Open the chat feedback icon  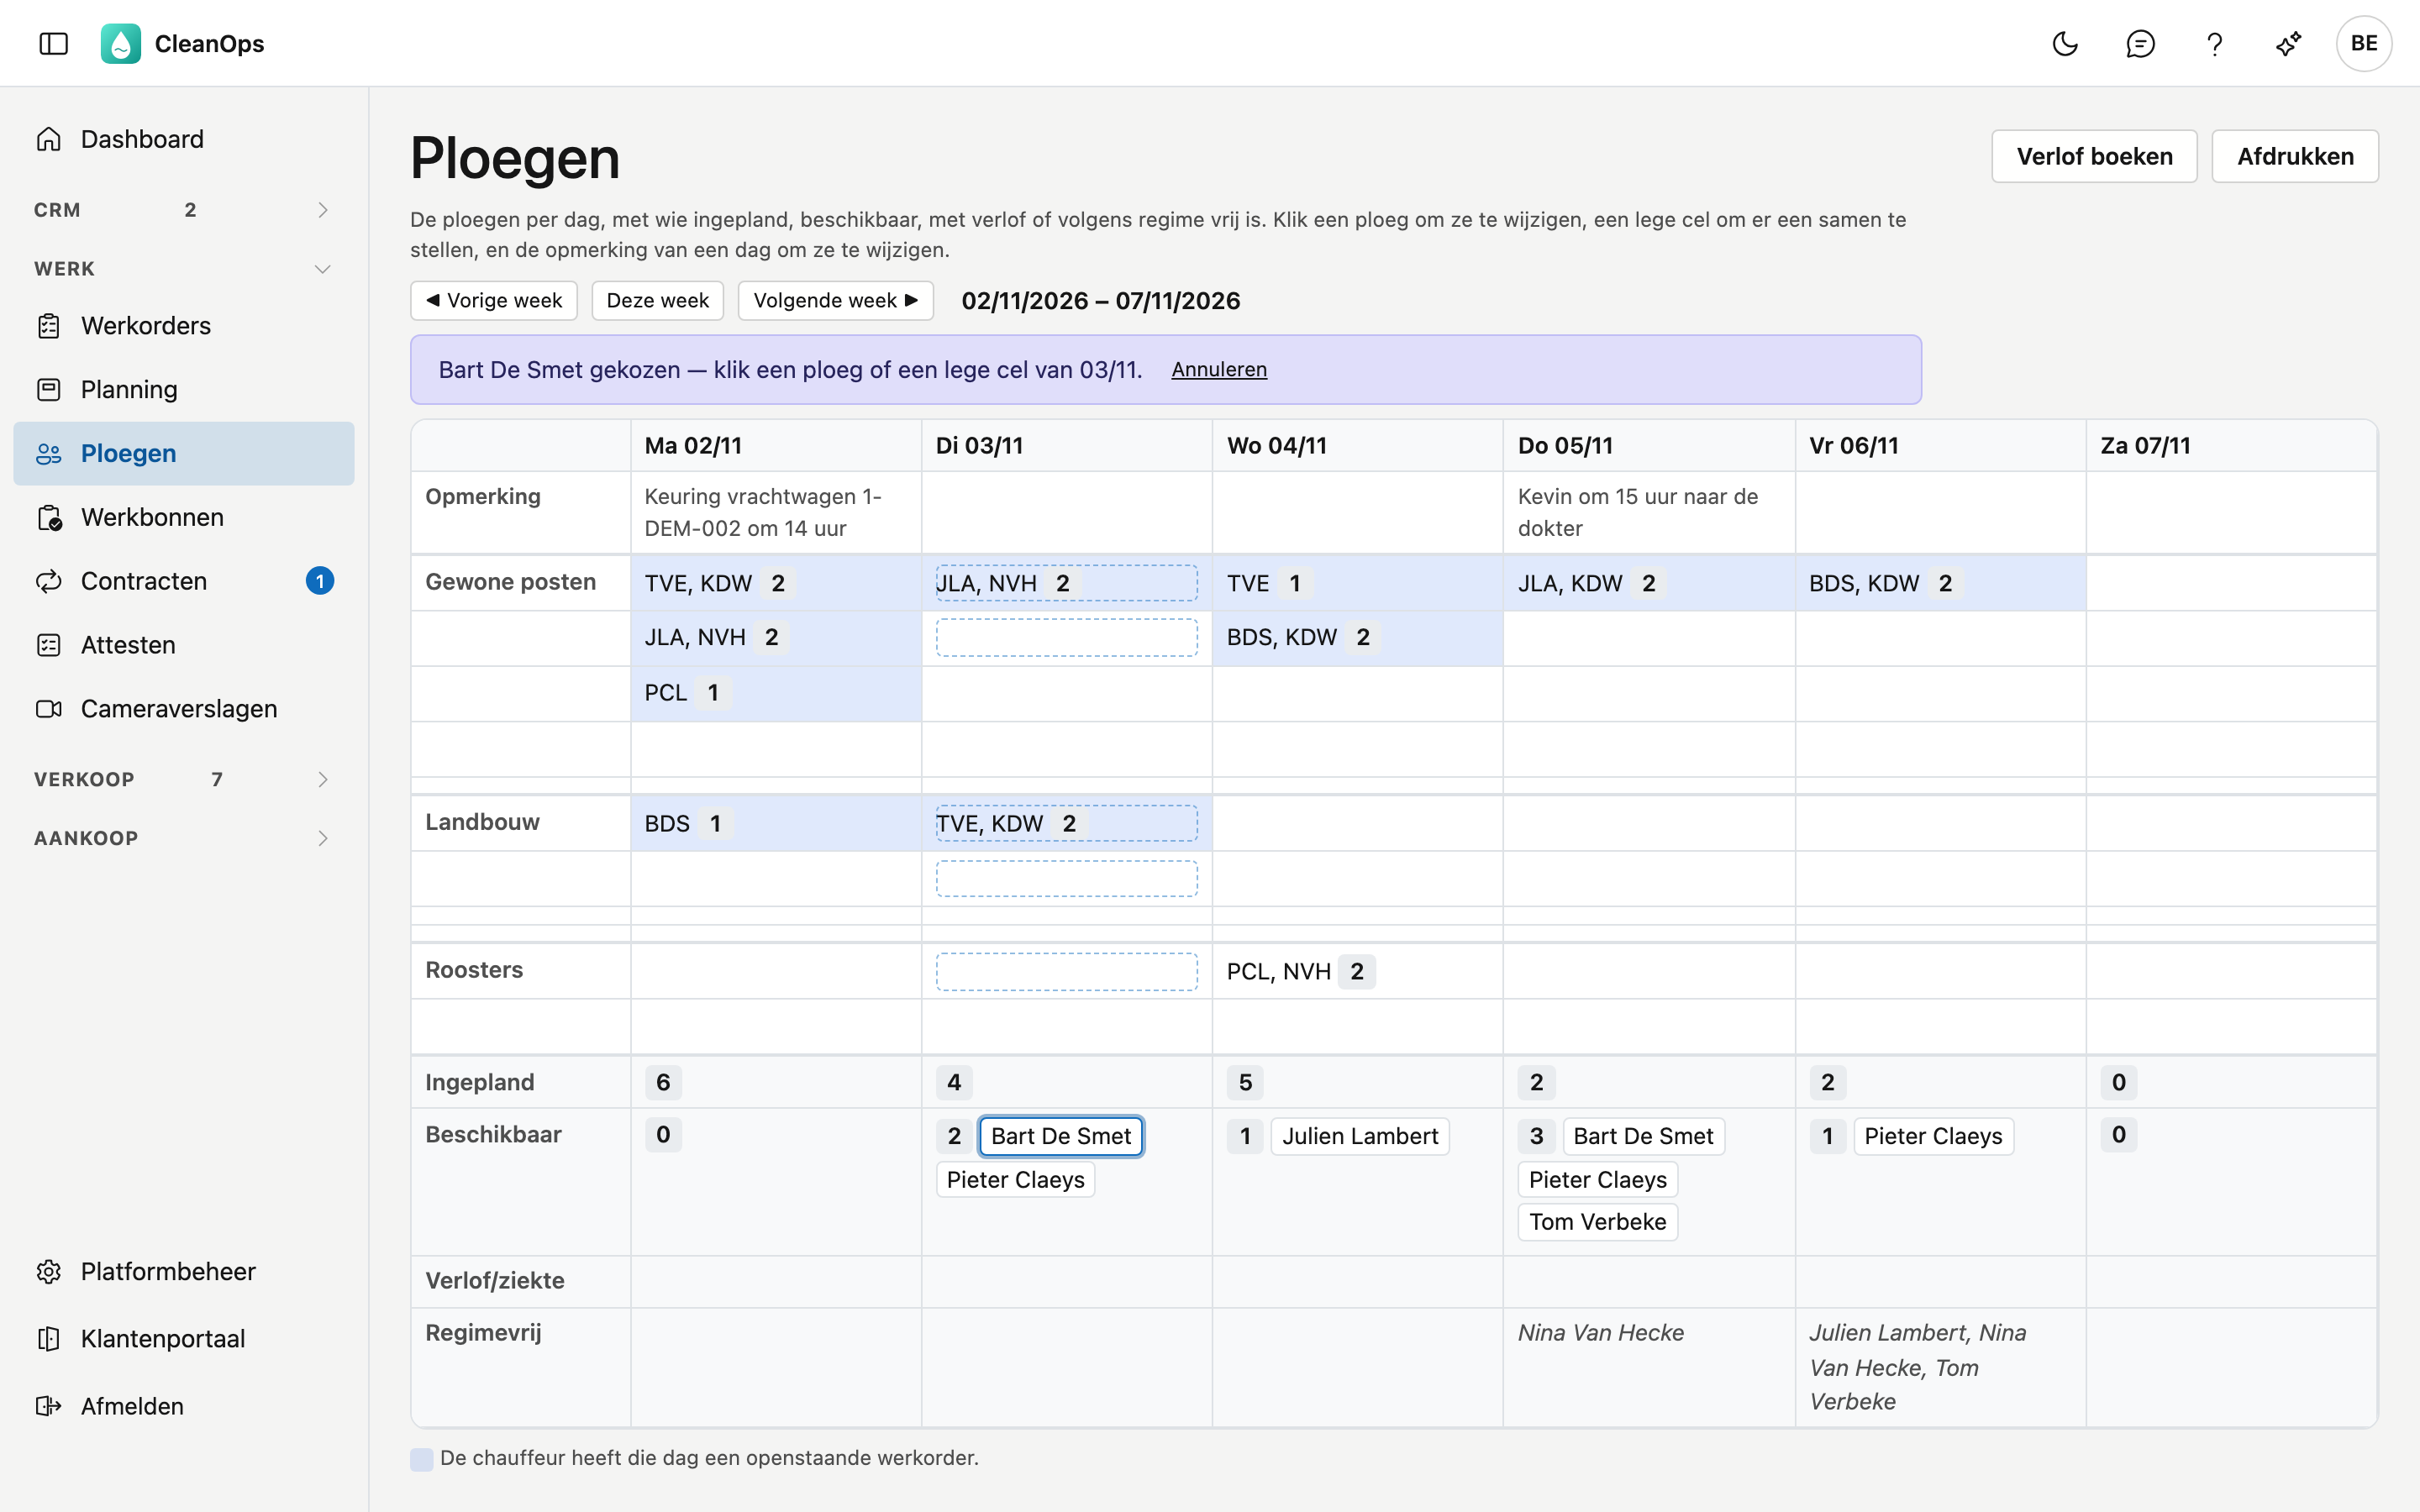click(x=2140, y=43)
